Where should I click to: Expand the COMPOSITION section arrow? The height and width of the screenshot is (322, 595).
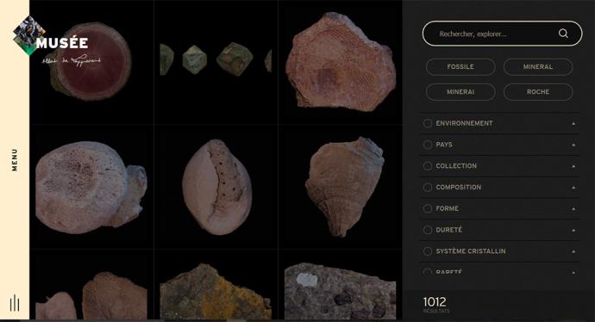573,188
